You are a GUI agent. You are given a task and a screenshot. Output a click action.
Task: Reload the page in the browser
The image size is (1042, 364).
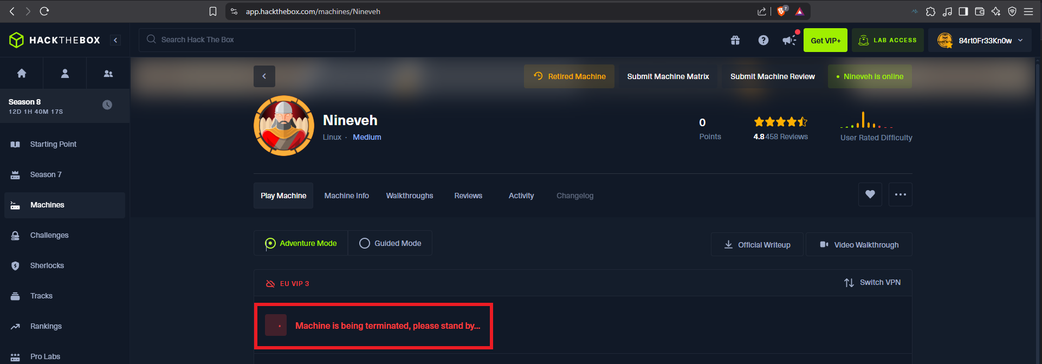(44, 11)
